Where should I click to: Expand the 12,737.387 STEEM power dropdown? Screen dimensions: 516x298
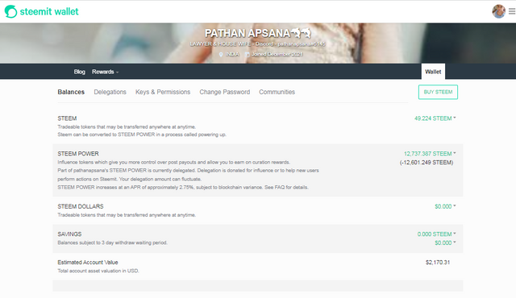(x=430, y=154)
